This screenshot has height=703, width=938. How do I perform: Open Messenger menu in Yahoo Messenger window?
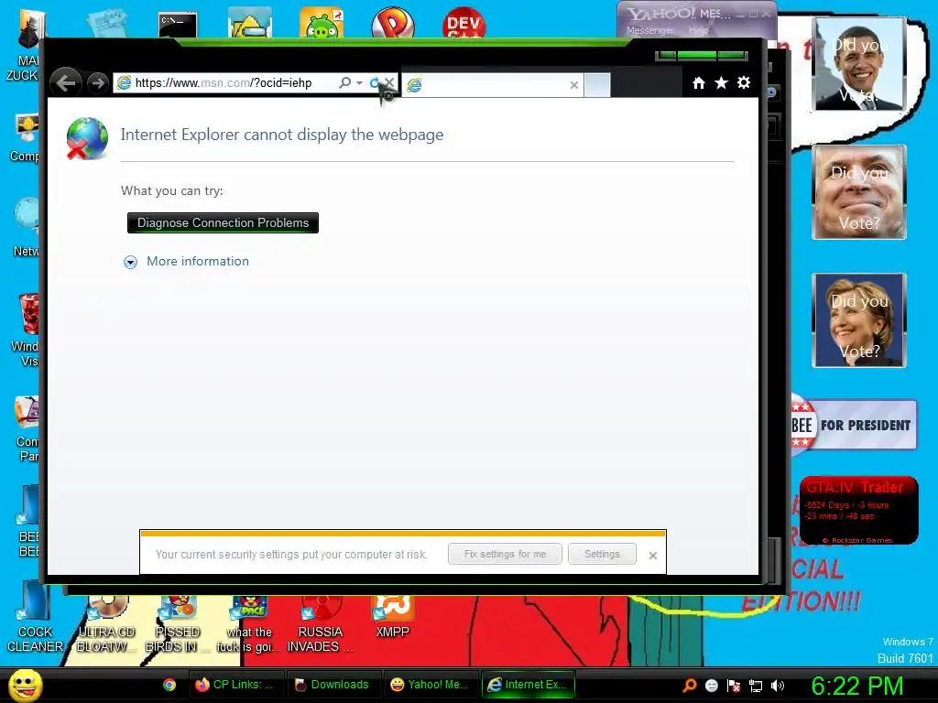649,30
